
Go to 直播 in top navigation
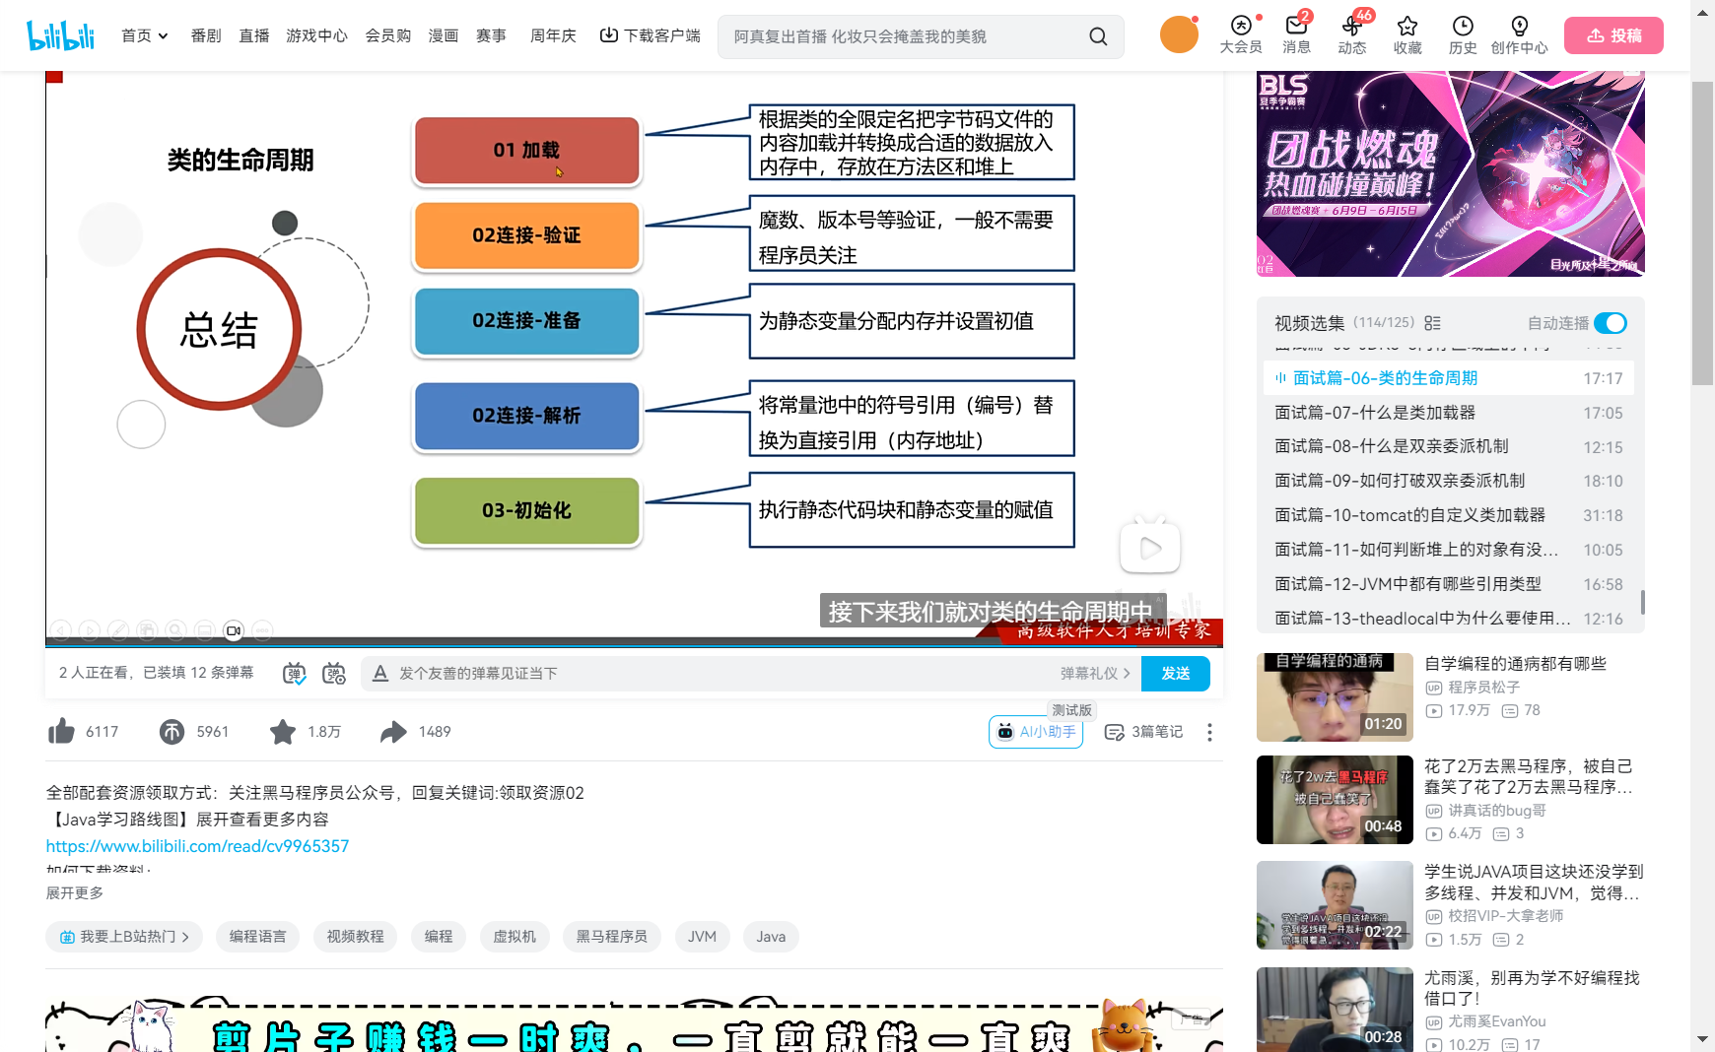254,35
